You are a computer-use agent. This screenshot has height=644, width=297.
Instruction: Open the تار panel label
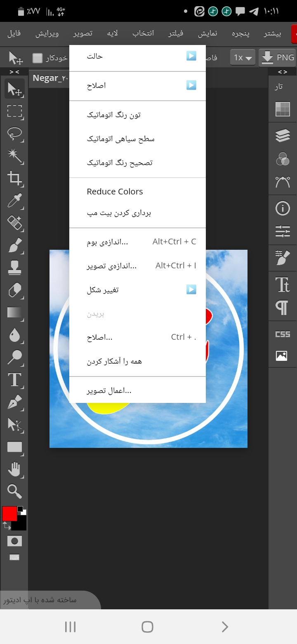[279, 86]
